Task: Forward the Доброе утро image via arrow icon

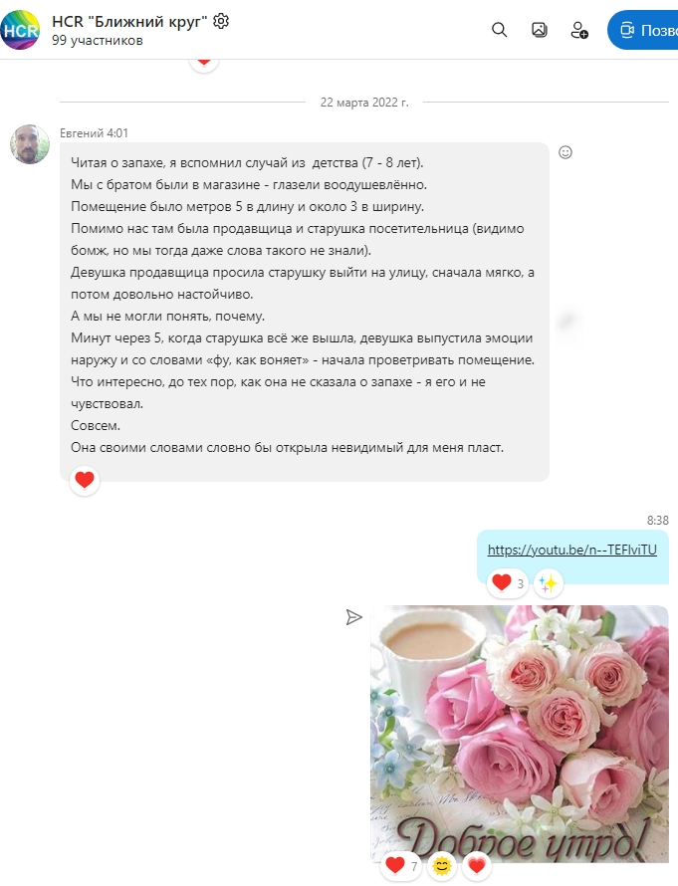Action: [x=353, y=617]
